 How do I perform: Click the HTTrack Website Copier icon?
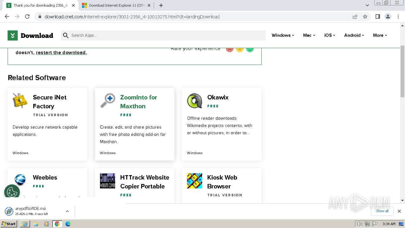[108, 181]
